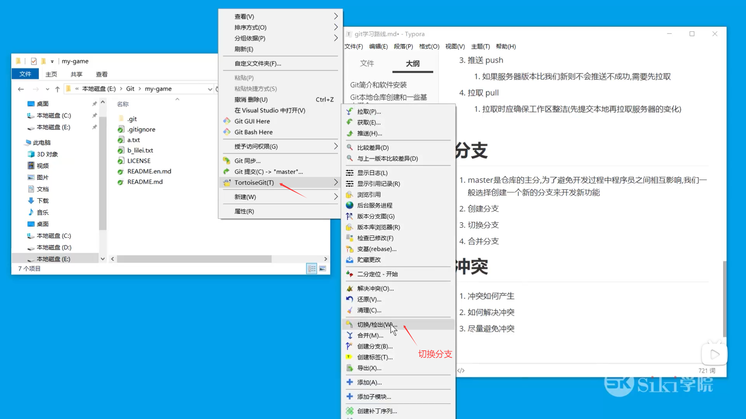The height and width of the screenshot is (419, 746).
Task: Toggle source code mode in Typora
Action: point(461,370)
